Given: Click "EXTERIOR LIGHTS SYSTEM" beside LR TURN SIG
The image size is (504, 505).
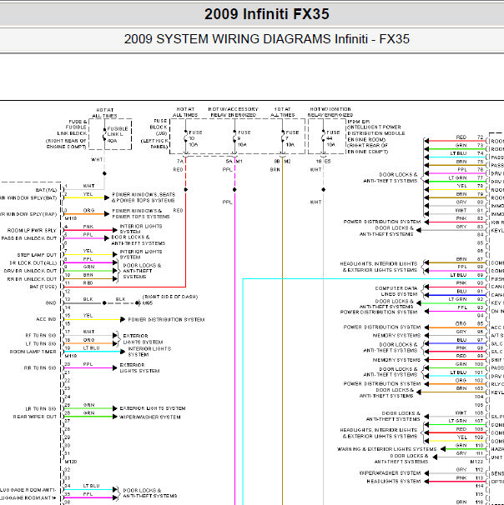Looking at the screenshot, I should click(153, 408).
